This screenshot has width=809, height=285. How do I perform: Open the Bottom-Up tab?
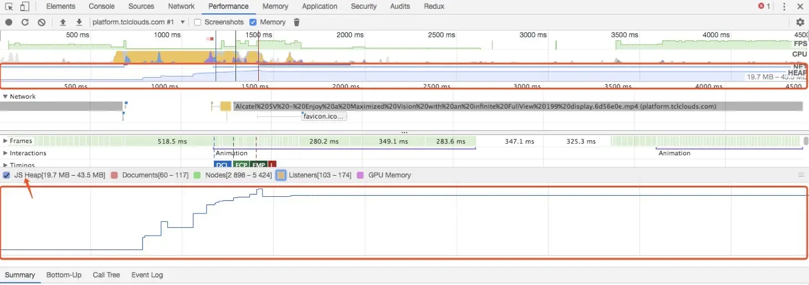64,275
